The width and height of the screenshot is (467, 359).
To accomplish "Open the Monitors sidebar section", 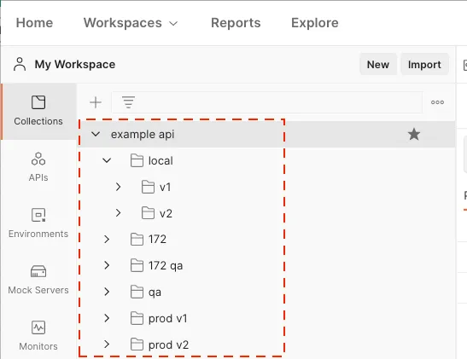I will coord(38,335).
